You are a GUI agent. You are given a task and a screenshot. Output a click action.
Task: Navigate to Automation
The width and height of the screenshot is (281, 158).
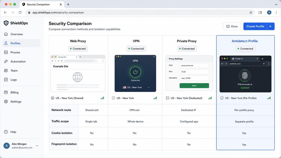(x=22, y=62)
